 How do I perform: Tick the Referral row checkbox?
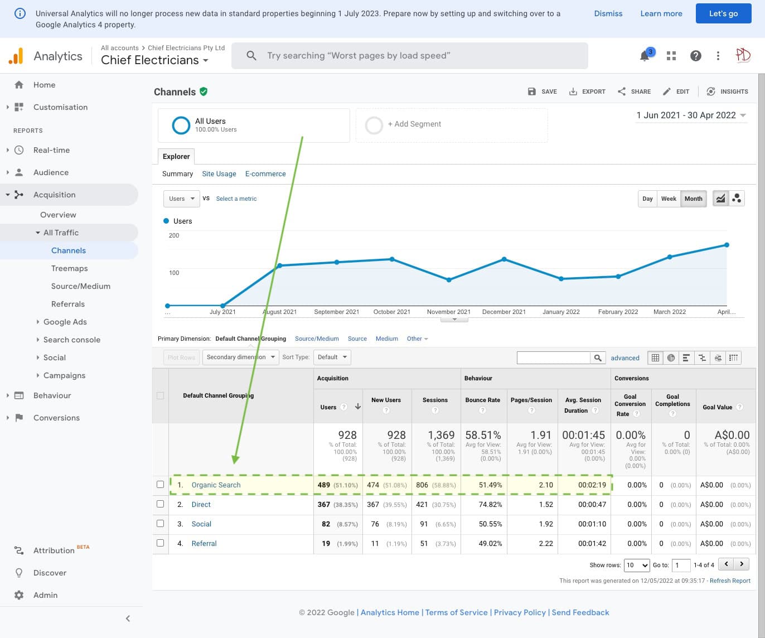(161, 543)
